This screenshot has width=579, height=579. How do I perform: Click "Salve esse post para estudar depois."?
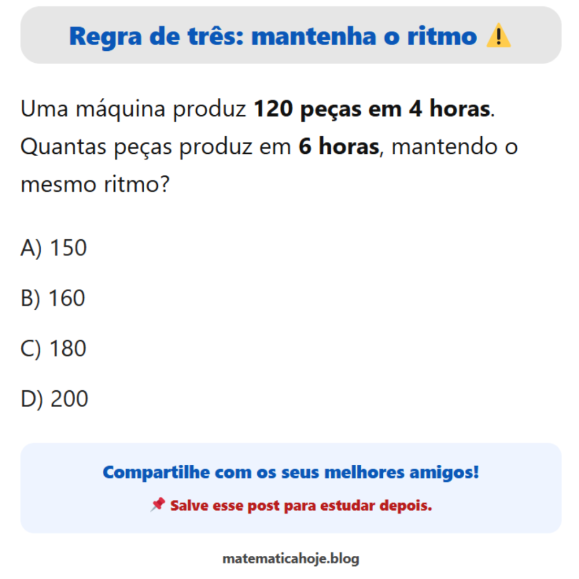301,505
